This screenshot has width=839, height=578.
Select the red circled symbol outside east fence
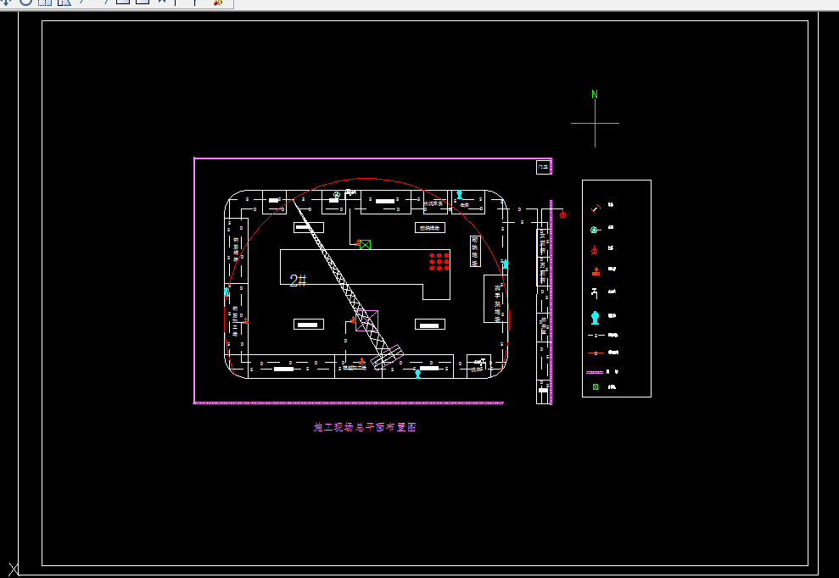click(x=562, y=214)
